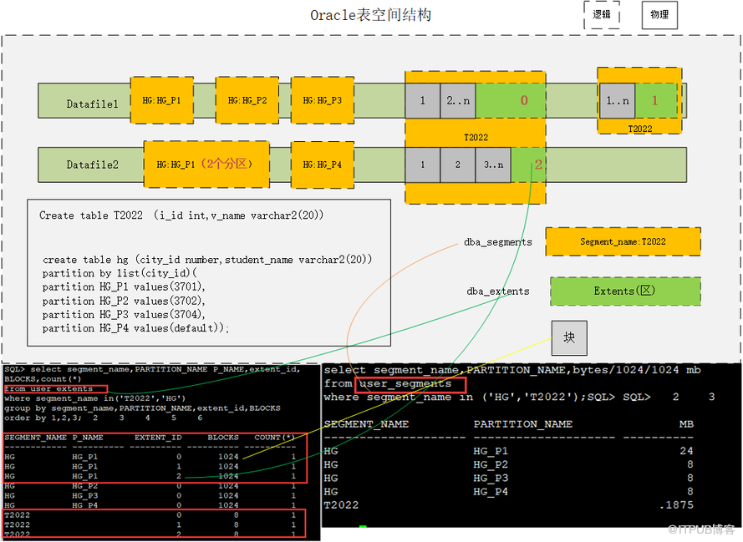Click user_segments in the right terminal query
This screenshot has height=542, width=743.
405,383
